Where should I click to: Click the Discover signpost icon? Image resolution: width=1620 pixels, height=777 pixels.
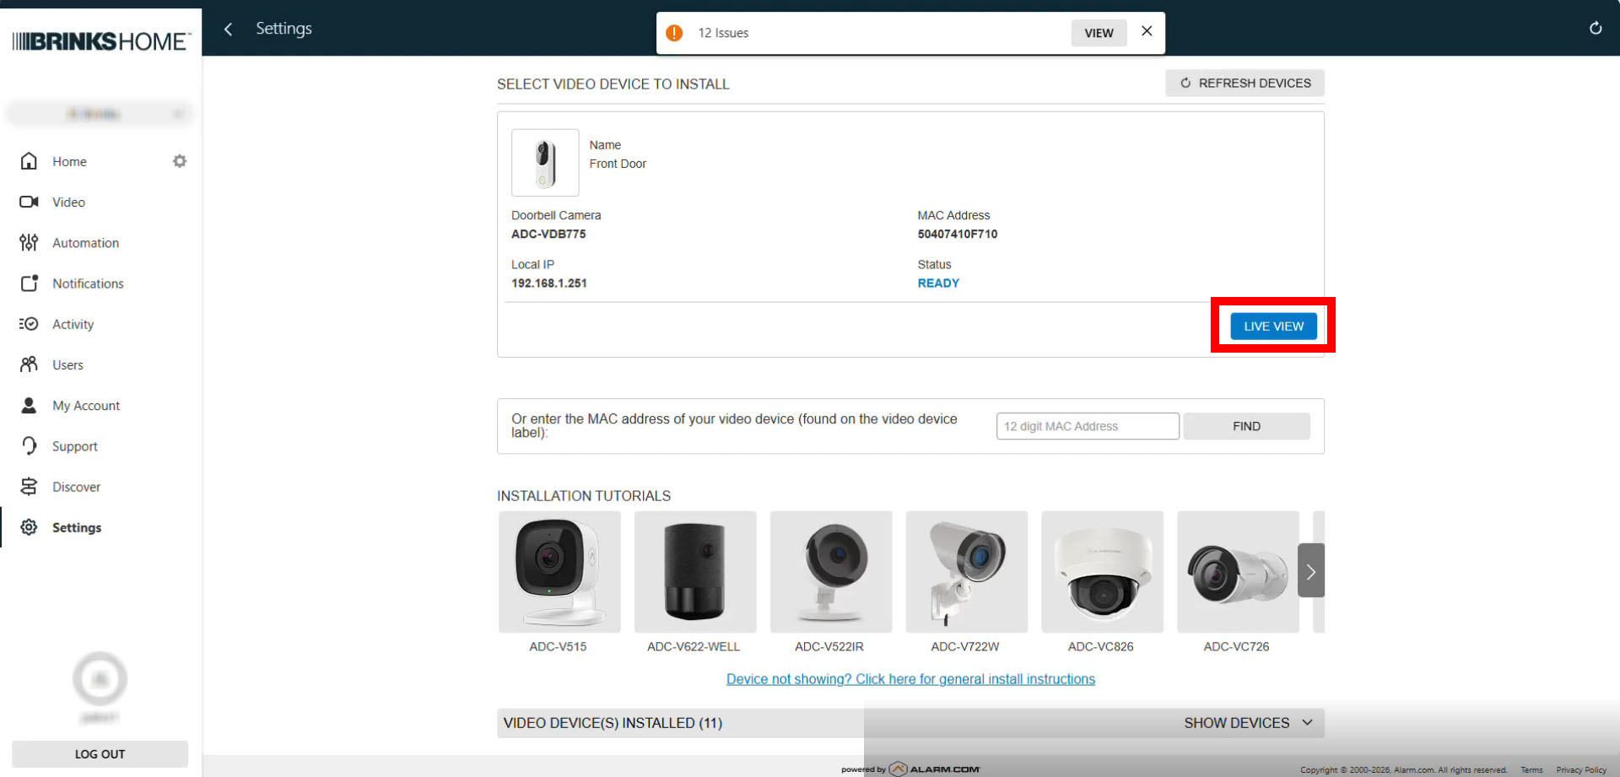(29, 487)
